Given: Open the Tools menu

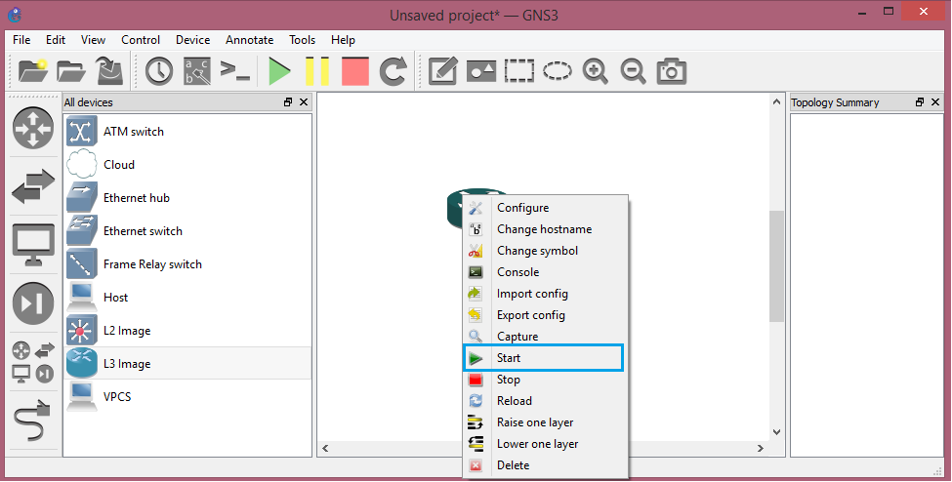Looking at the screenshot, I should [x=302, y=39].
